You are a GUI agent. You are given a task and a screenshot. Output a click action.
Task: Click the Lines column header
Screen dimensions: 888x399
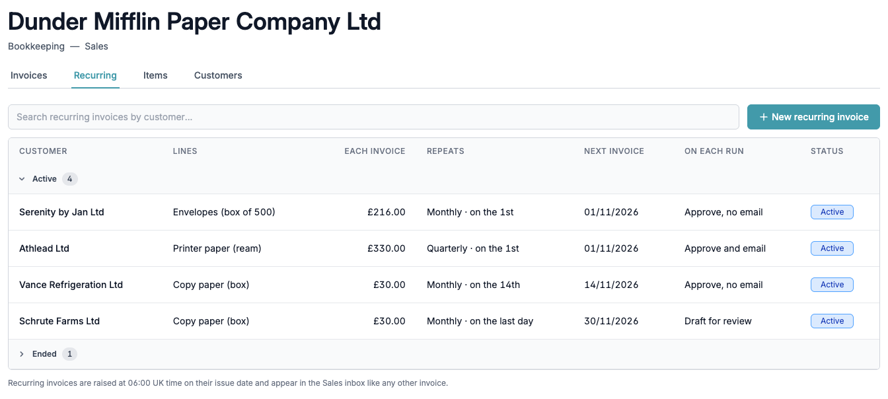point(185,151)
